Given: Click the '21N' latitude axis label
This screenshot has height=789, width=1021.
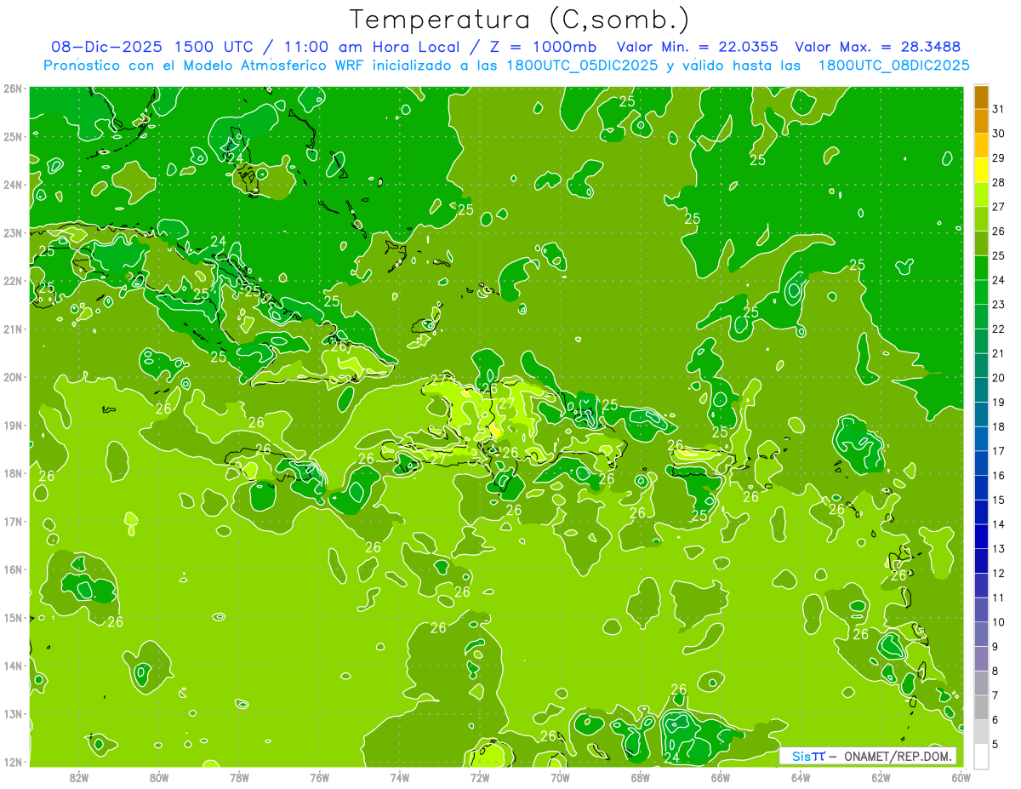Looking at the screenshot, I should click(x=13, y=329).
